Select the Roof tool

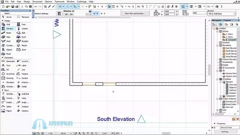point(22,37)
